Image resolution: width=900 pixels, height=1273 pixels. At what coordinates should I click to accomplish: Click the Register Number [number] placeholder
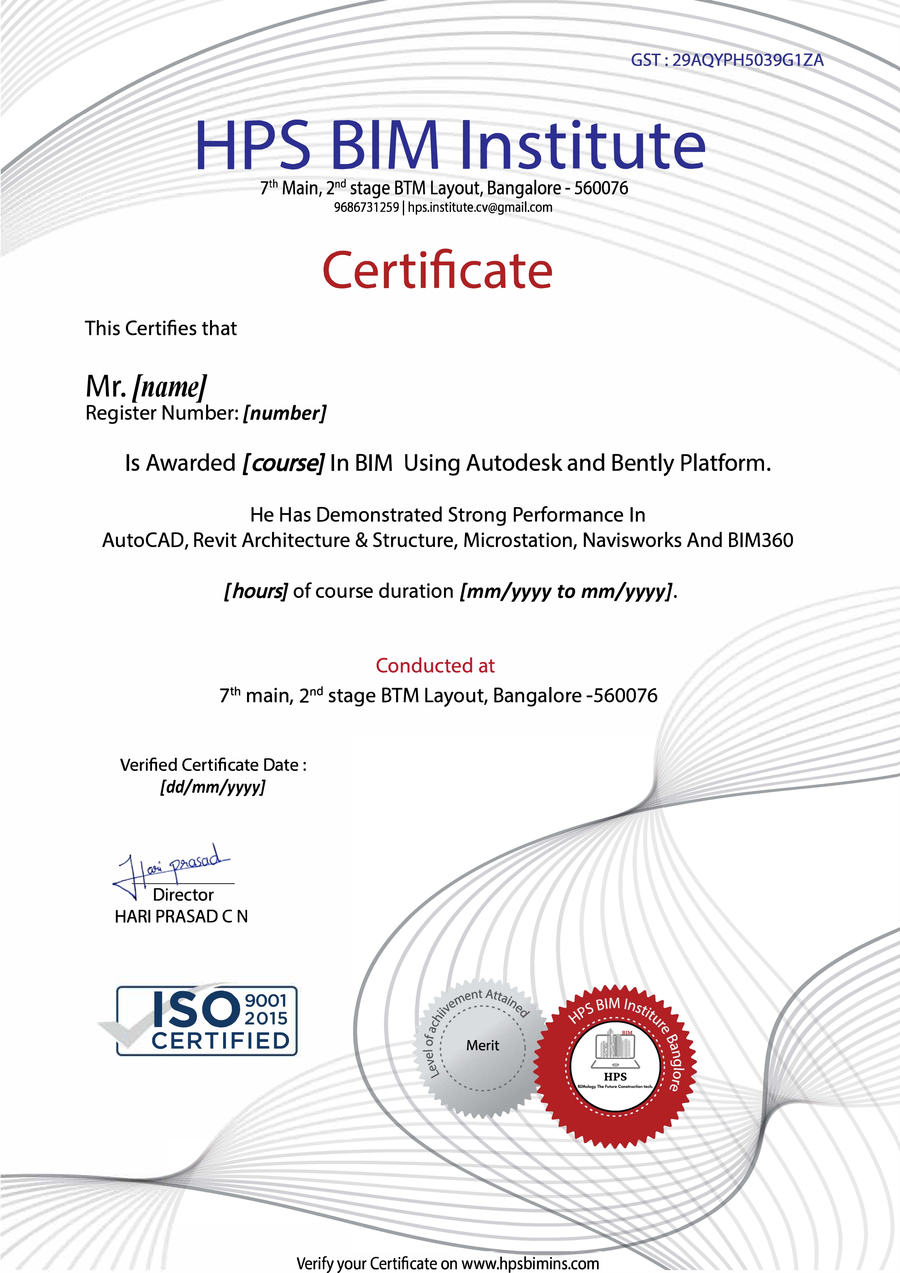[206, 413]
